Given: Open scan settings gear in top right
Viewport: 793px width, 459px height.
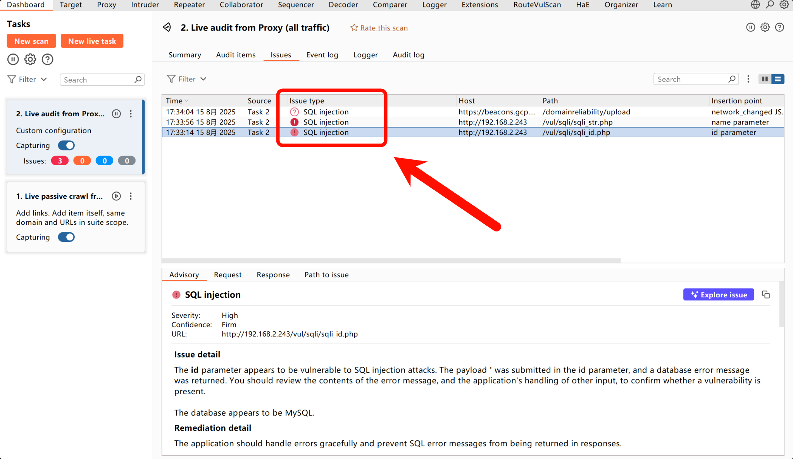Looking at the screenshot, I should pyautogui.click(x=765, y=28).
